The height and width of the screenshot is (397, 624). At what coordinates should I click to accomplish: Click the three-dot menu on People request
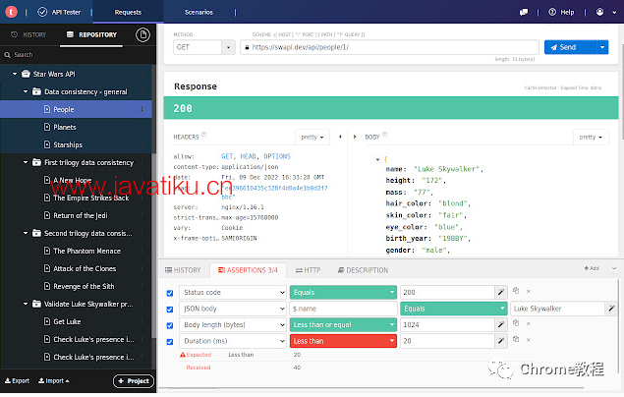(x=143, y=109)
